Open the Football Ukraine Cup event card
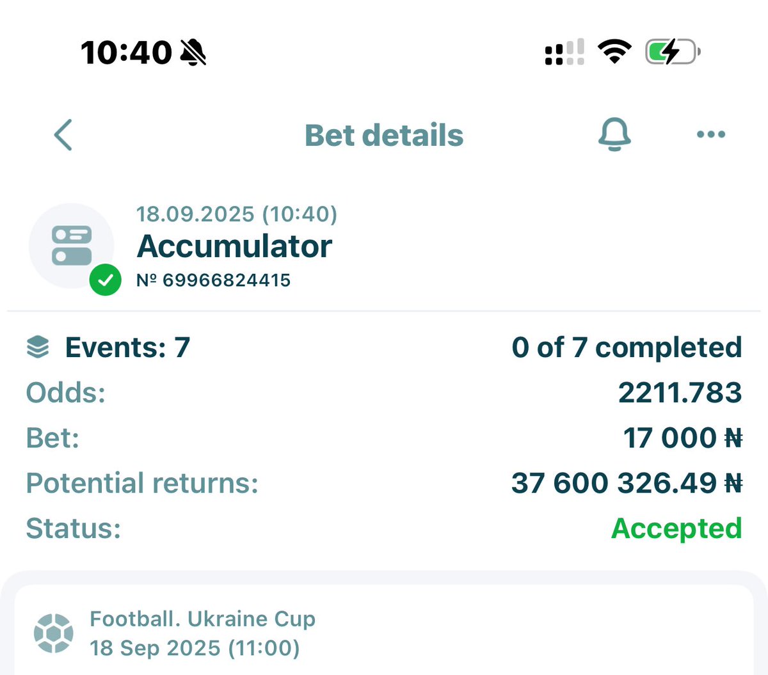 pos(384,633)
